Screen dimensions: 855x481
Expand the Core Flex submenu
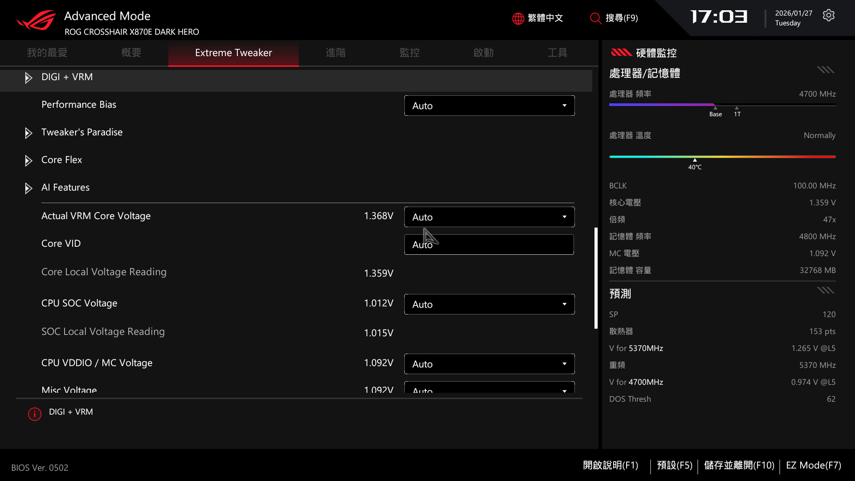(28, 161)
